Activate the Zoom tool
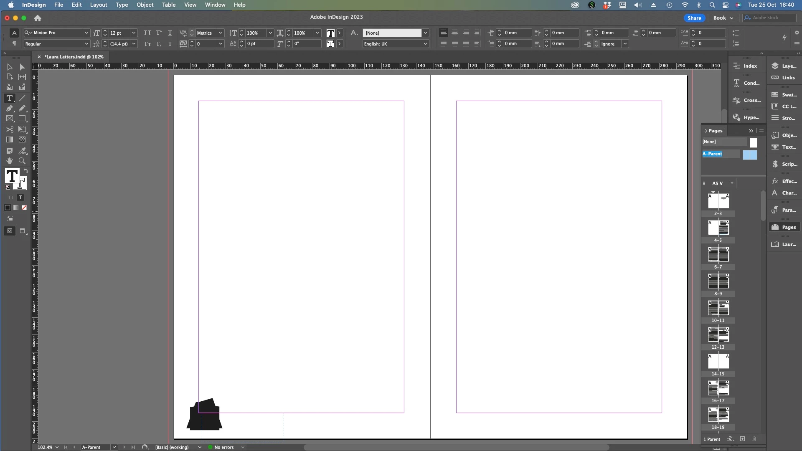 click(x=23, y=161)
